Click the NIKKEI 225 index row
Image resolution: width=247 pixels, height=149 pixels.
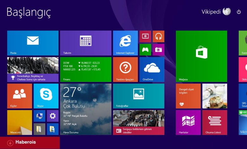(82, 69)
